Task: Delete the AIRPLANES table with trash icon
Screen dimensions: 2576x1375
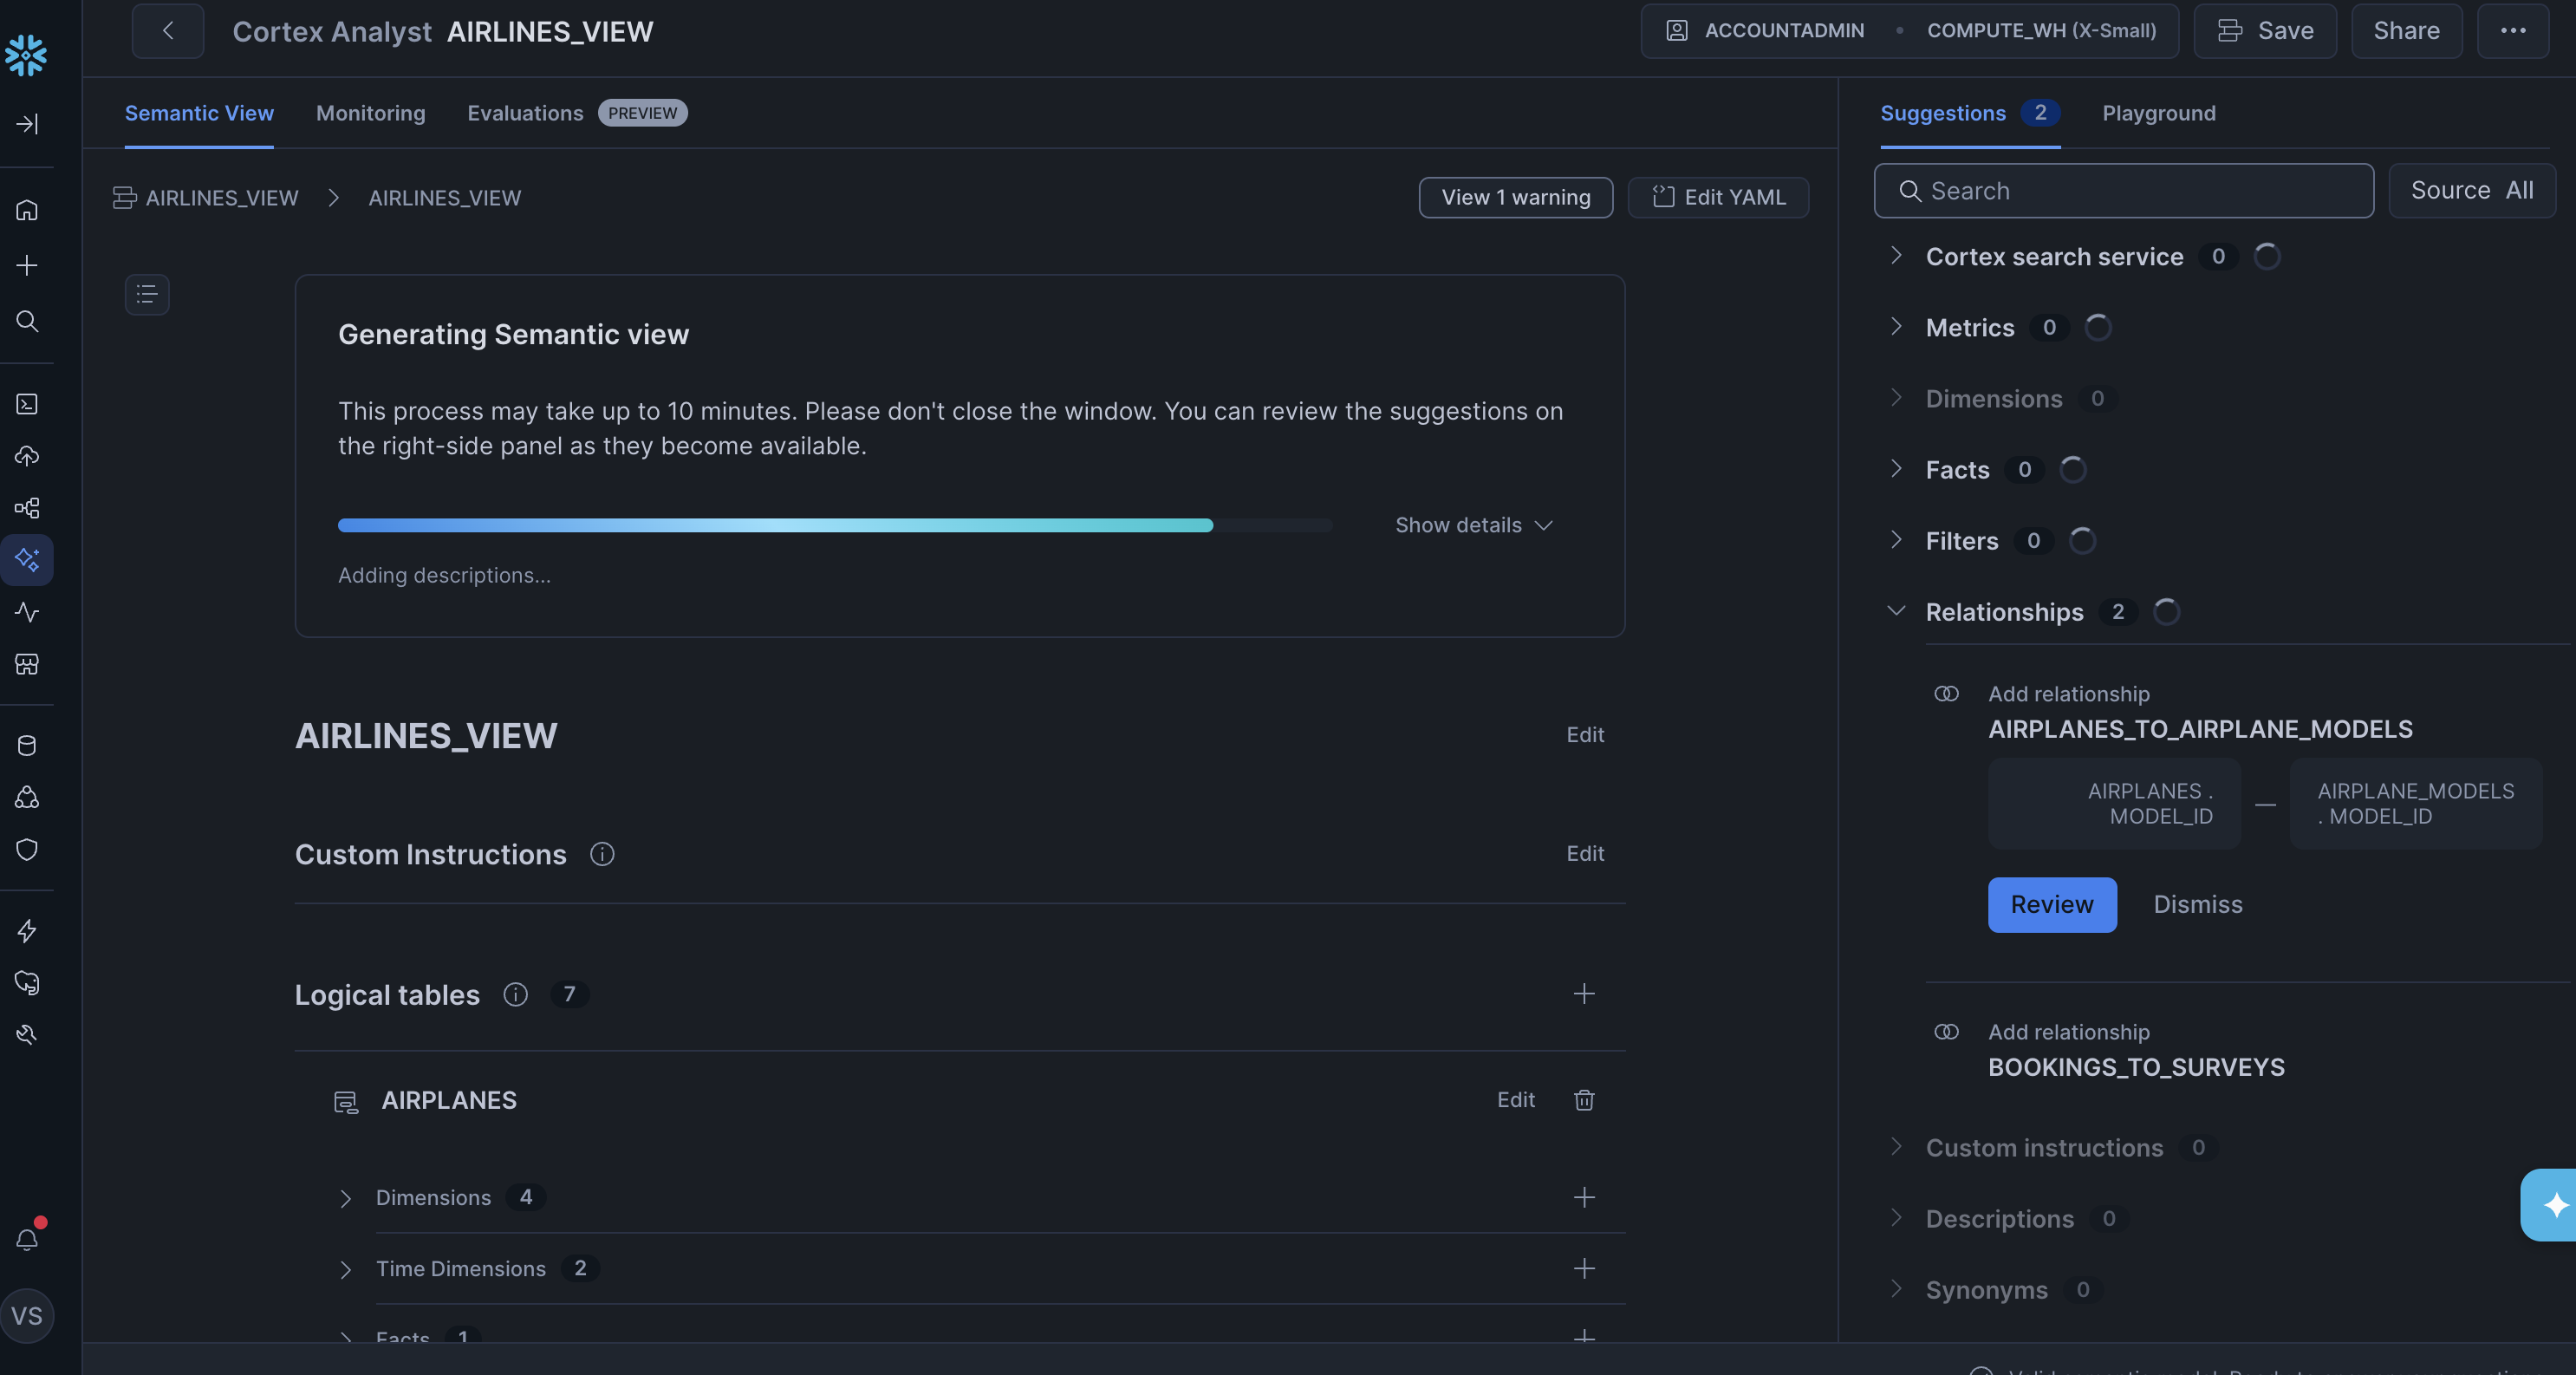Action: click(1583, 1100)
